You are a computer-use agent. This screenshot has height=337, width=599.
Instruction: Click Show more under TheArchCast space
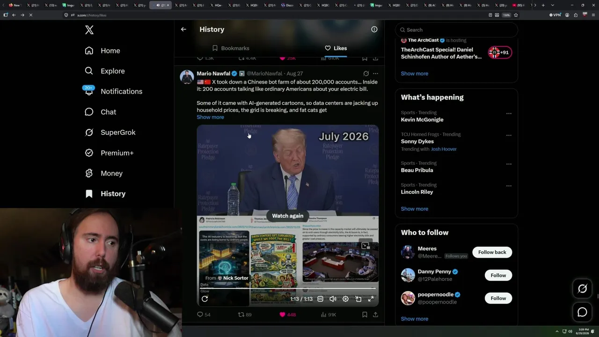(x=415, y=73)
